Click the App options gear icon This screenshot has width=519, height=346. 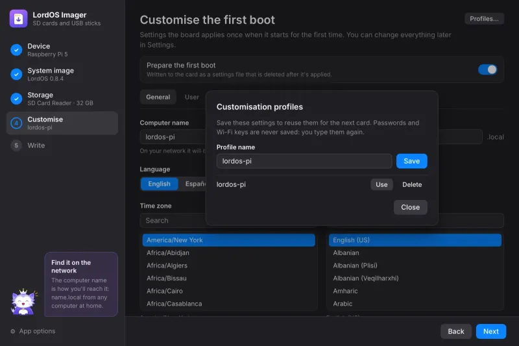[x=13, y=331]
